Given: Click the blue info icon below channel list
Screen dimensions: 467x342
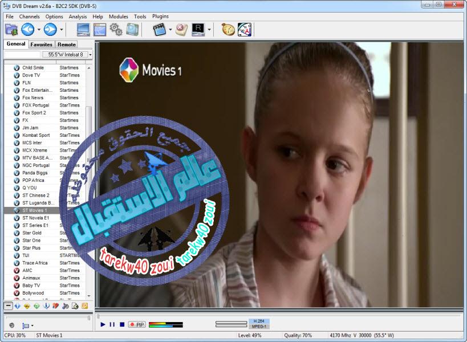Looking at the screenshot, I should pos(46,306).
